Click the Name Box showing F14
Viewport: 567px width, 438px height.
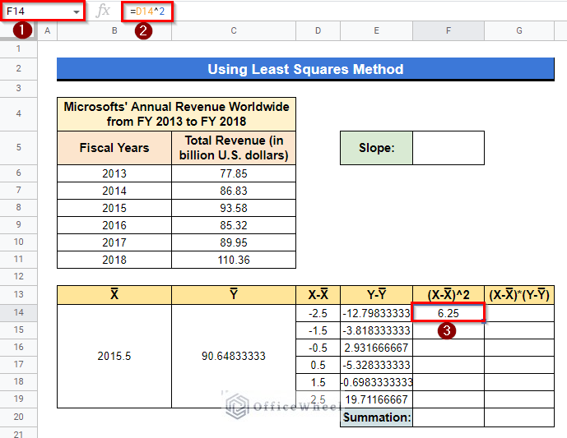(43, 12)
